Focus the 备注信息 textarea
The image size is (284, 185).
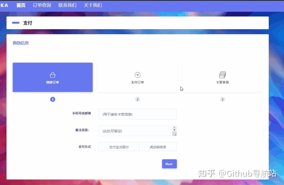click(x=138, y=131)
